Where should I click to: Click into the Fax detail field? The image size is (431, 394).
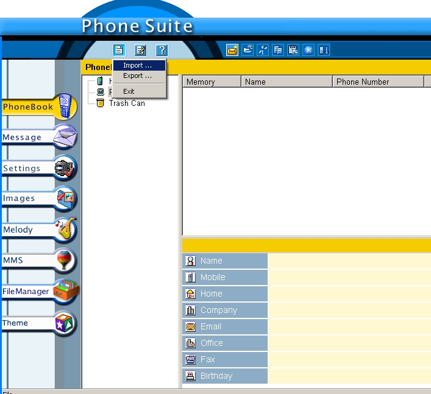click(349, 360)
